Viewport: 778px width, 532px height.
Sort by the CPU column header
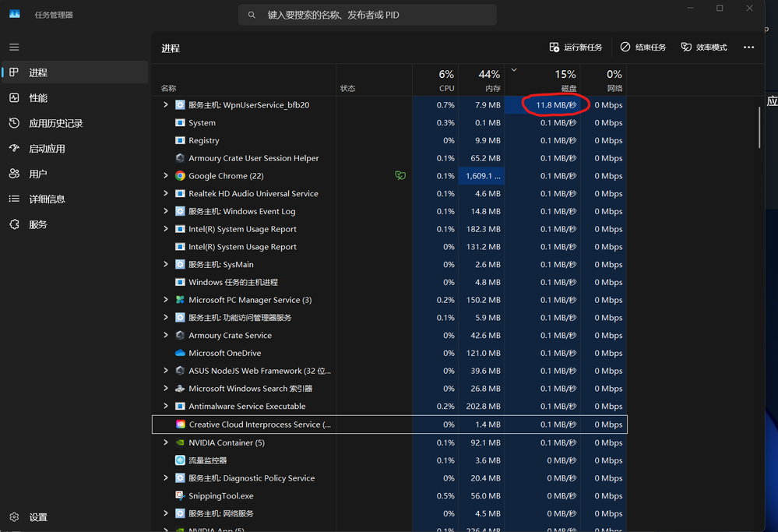coord(435,80)
